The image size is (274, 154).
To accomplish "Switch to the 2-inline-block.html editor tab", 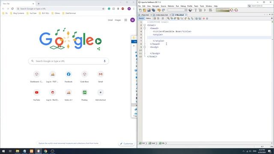I will coord(162,15).
